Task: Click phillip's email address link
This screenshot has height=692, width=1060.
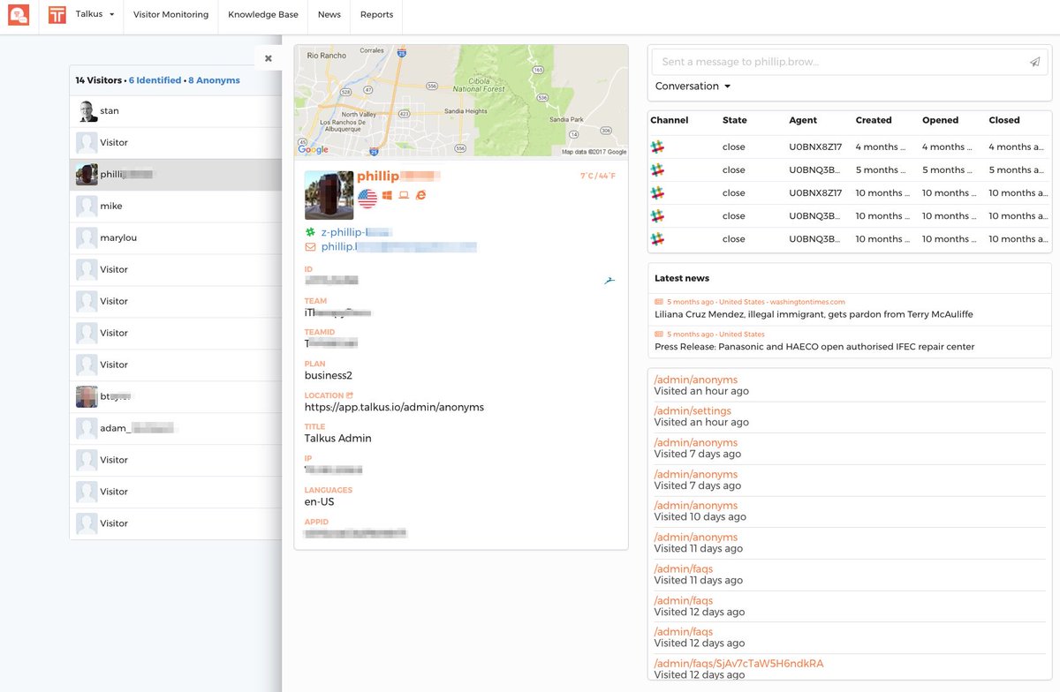Action: [398, 247]
